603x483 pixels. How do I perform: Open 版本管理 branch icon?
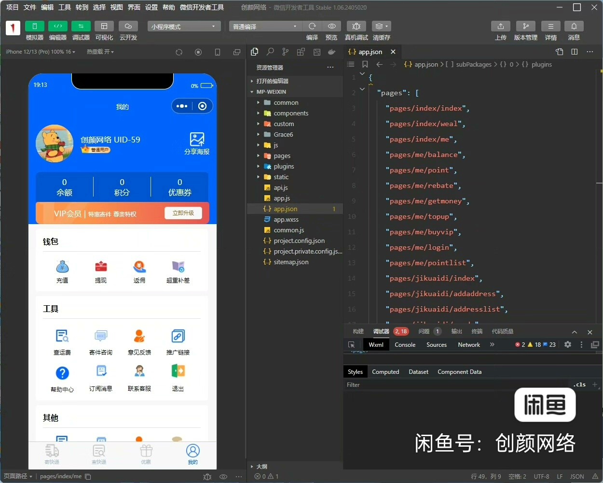(525, 26)
